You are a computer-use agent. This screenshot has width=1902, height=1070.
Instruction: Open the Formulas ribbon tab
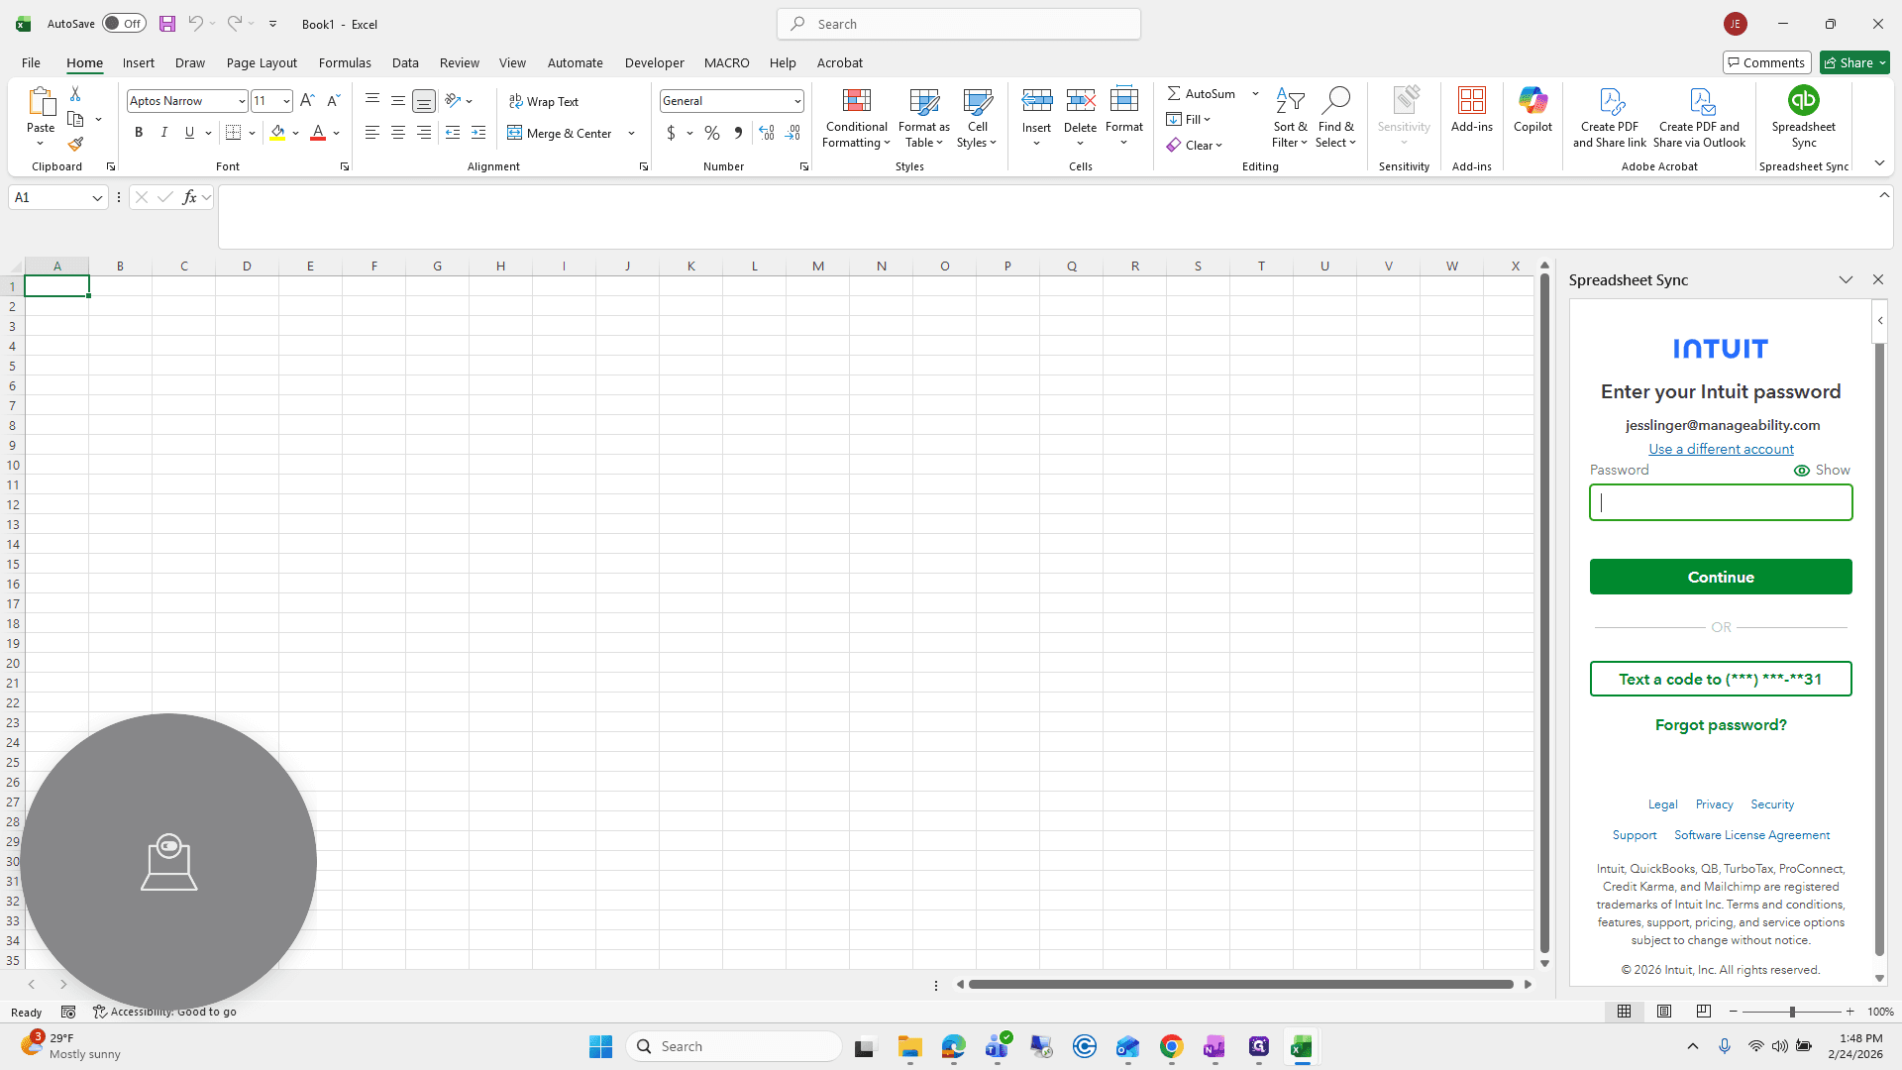pos(345,62)
